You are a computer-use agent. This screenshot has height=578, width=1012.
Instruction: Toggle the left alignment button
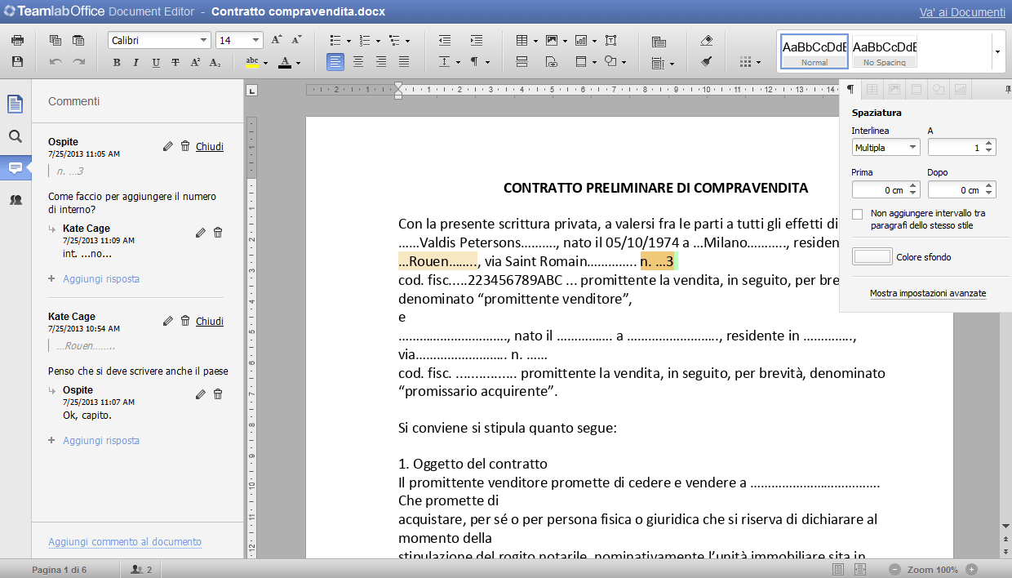[x=335, y=61]
